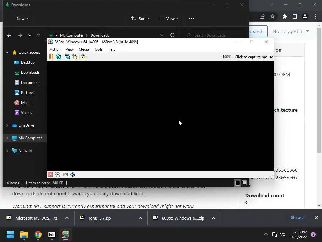
Task: Open the Media menu in 86Box
Action: [84, 49]
